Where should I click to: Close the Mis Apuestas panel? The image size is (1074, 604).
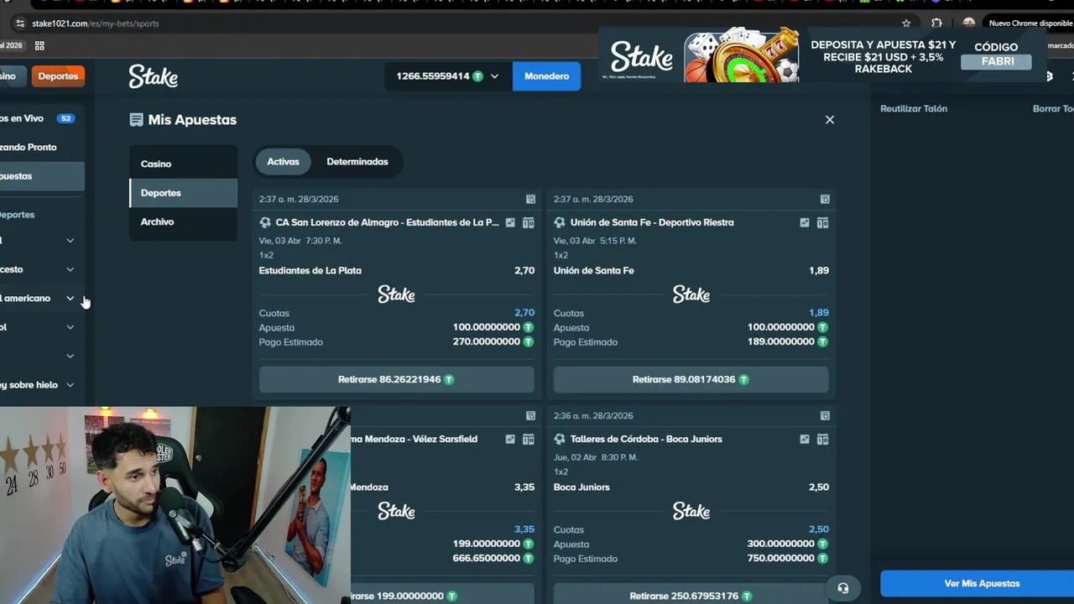830,120
